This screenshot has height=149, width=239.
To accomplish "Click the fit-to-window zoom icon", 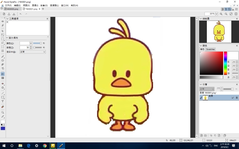I will click(x=231, y=14).
